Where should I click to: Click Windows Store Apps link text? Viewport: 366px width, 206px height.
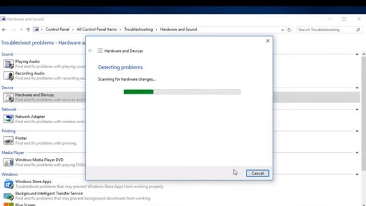33,181
